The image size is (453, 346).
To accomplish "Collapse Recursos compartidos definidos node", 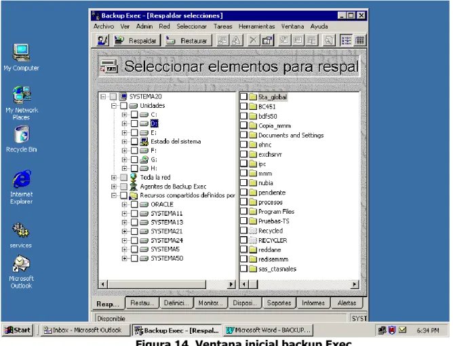I will pos(114,195).
